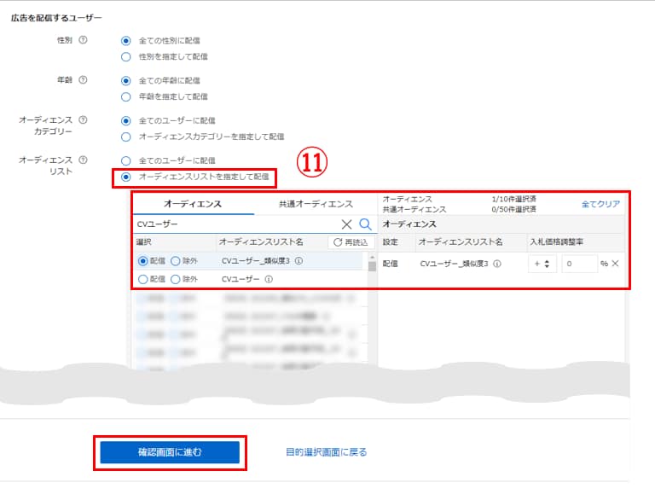
Task: Click help icon beside オーディエンスリスト label
Action: pos(83,160)
